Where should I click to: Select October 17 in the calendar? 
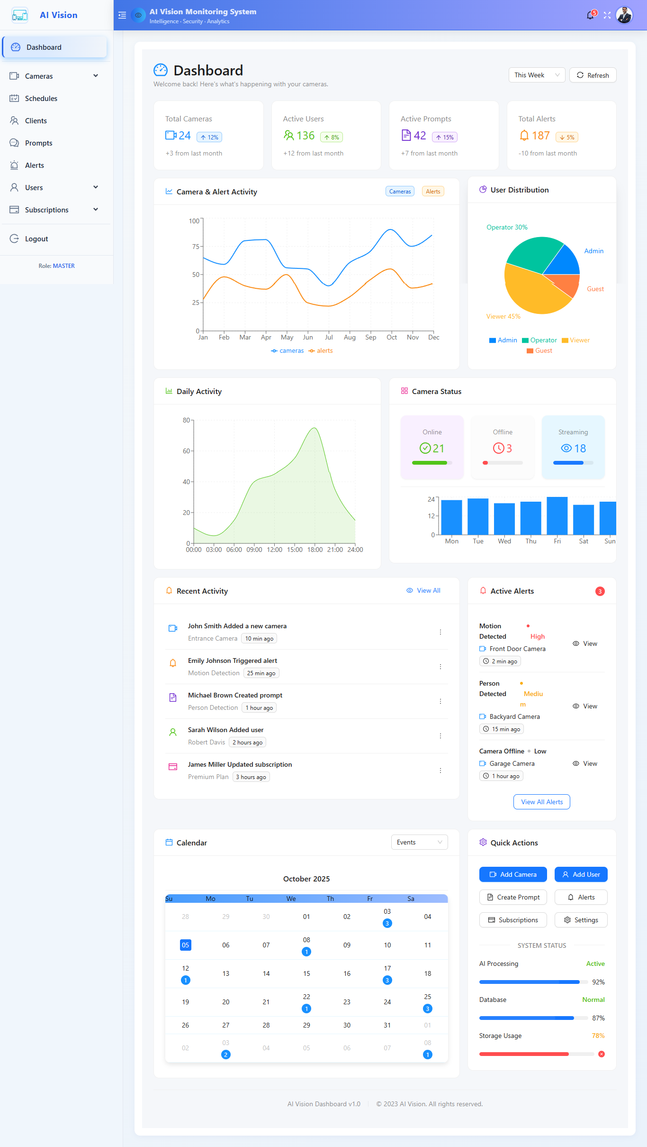(x=387, y=968)
